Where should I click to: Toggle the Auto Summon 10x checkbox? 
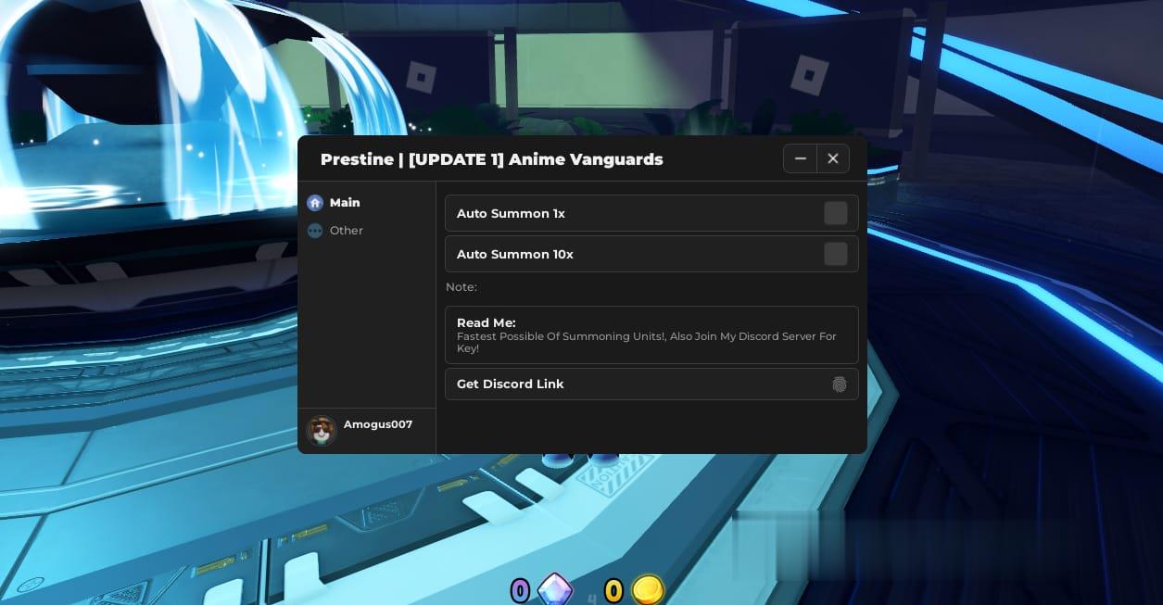(x=835, y=254)
